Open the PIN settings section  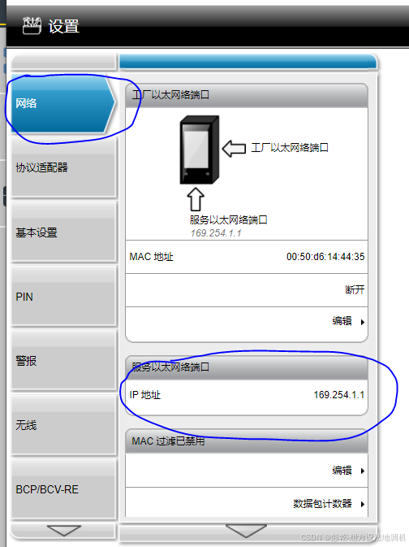pyautogui.click(x=63, y=297)
